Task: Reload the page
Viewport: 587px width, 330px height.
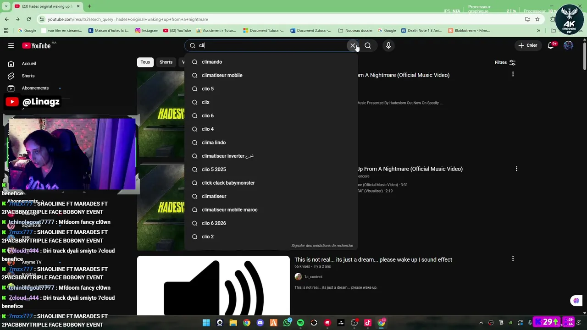Action: click(28, 19)
